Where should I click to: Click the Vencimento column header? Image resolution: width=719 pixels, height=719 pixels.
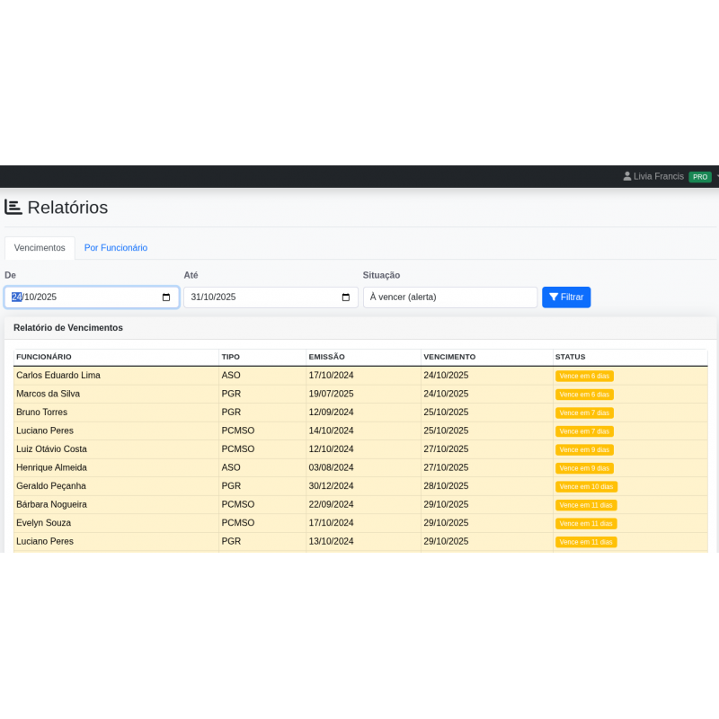coord(449,357)
